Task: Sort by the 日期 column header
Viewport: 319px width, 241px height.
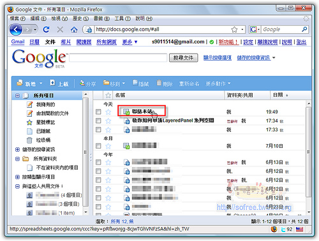Action: click(280, 95)
